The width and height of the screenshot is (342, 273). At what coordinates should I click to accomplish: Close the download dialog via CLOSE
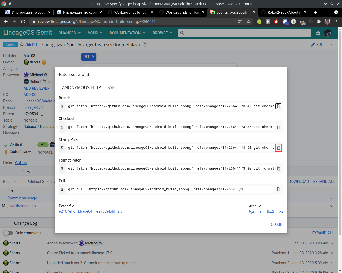277,224
